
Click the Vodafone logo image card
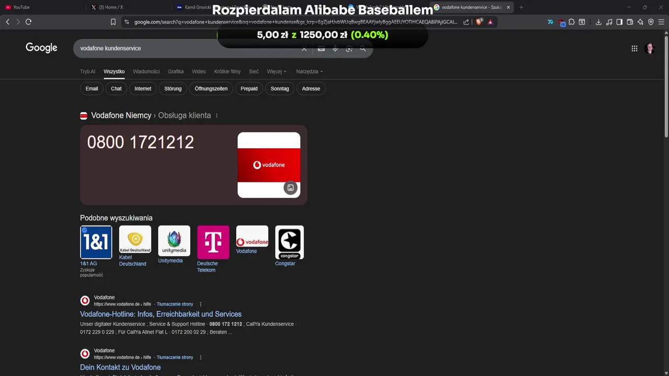[269, 165]
